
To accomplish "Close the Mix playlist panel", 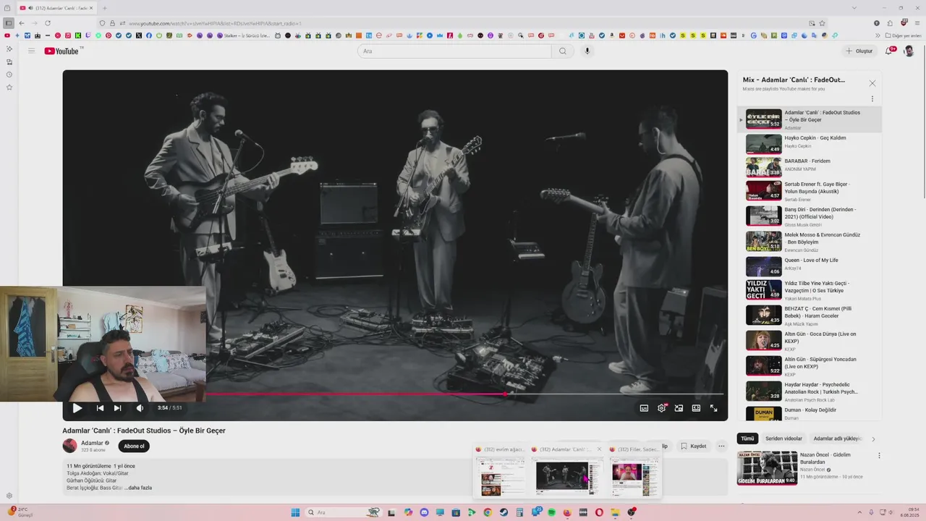I will point(872,83).
